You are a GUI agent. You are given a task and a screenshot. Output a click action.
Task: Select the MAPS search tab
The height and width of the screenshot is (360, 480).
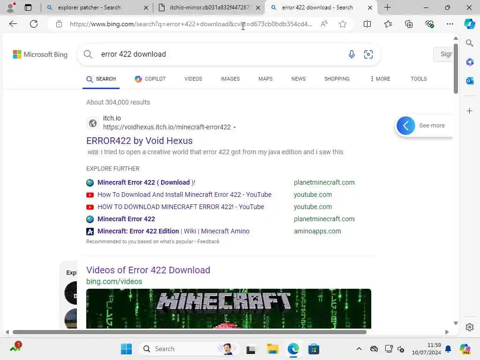click(265, 79)
